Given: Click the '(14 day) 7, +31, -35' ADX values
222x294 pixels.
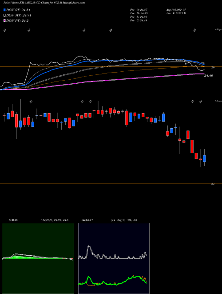Looking at the screenshot, I should click(124, 220).
